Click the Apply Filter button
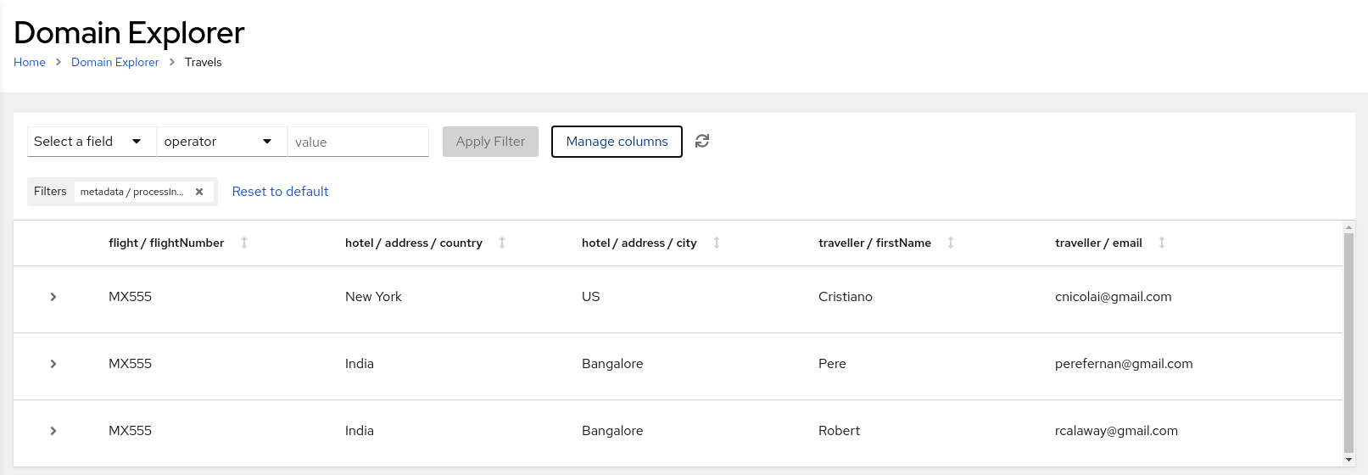1368x475 pixels. point(490,142)
